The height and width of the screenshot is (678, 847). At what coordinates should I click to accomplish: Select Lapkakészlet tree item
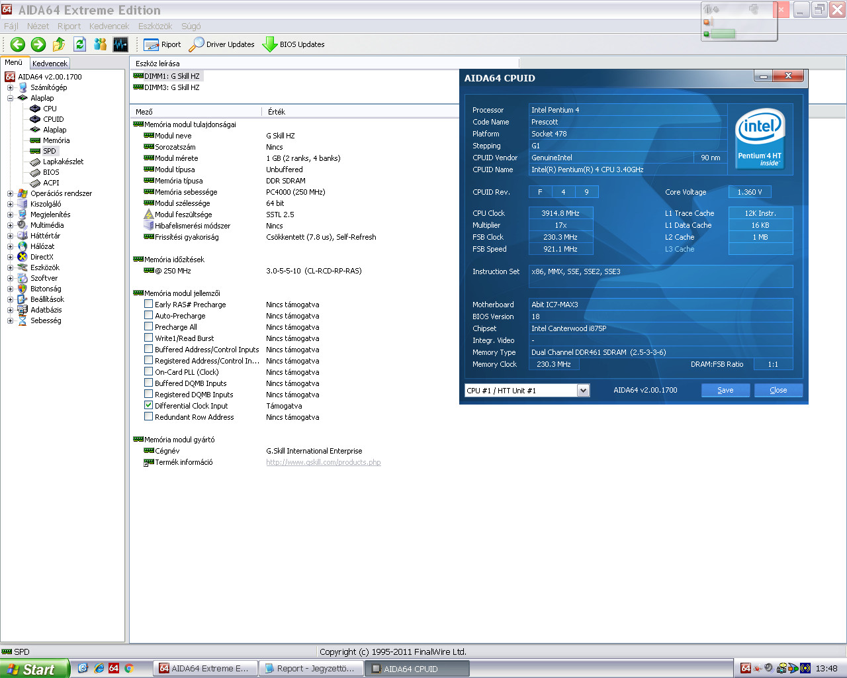tap(63, 162)
